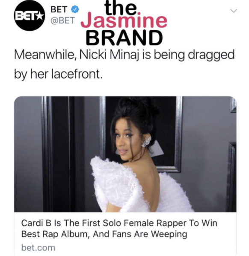The height and width of the screenshot is (256, 249).
Task: Click the 'by her lacefront.' text line
Action: (x=59, y=74)
